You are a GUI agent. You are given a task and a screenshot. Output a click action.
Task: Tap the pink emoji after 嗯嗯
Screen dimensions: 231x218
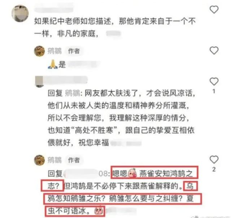(132, 173)
